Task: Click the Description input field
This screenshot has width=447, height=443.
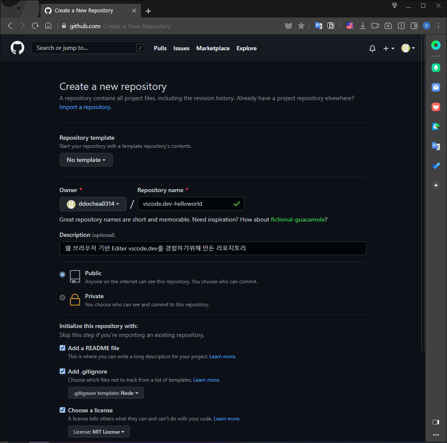Action: [x=213, y=248]
